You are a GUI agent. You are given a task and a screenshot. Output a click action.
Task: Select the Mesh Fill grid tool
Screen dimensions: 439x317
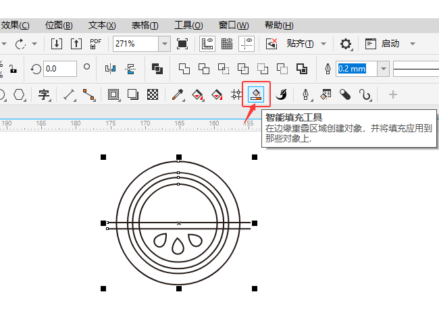[236, 94]
